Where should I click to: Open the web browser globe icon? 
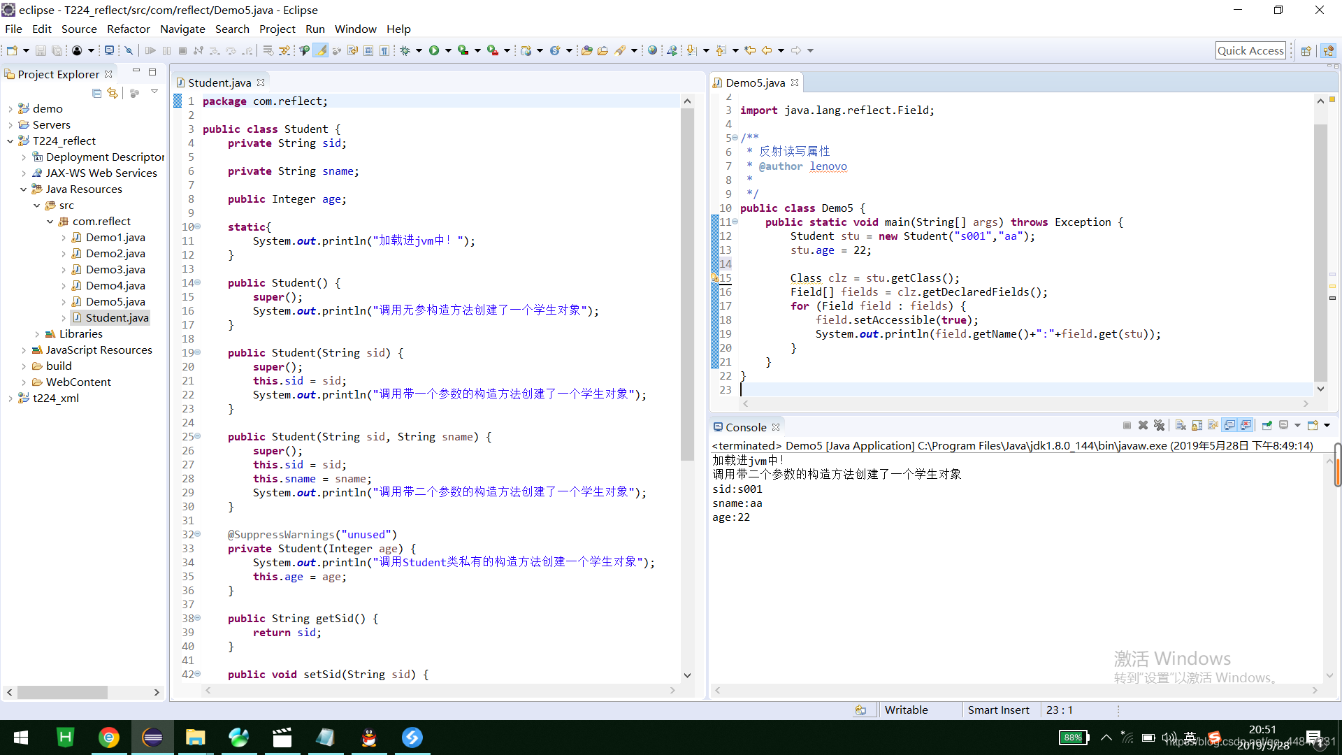tap(652, 50)
